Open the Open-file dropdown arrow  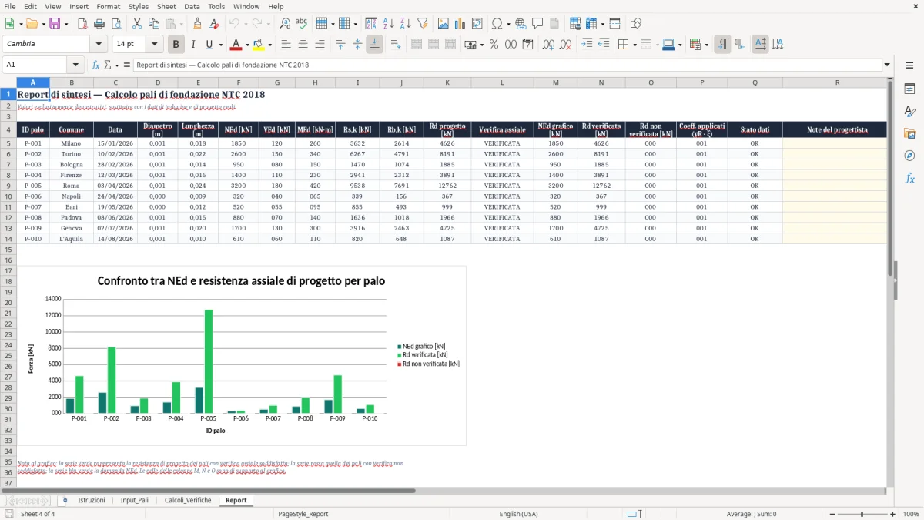pyautogui.click(x=42, y=24)
